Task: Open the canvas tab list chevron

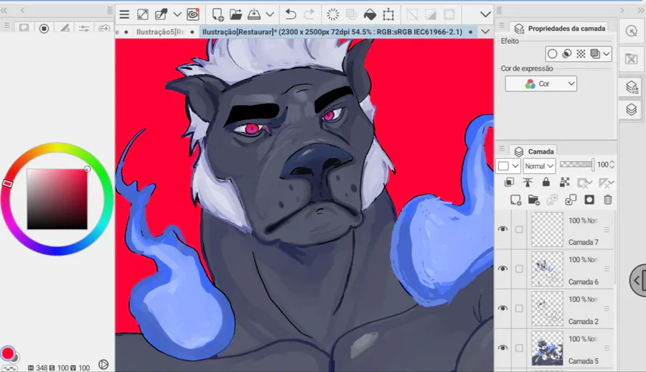Action: [x=485, y=32]
